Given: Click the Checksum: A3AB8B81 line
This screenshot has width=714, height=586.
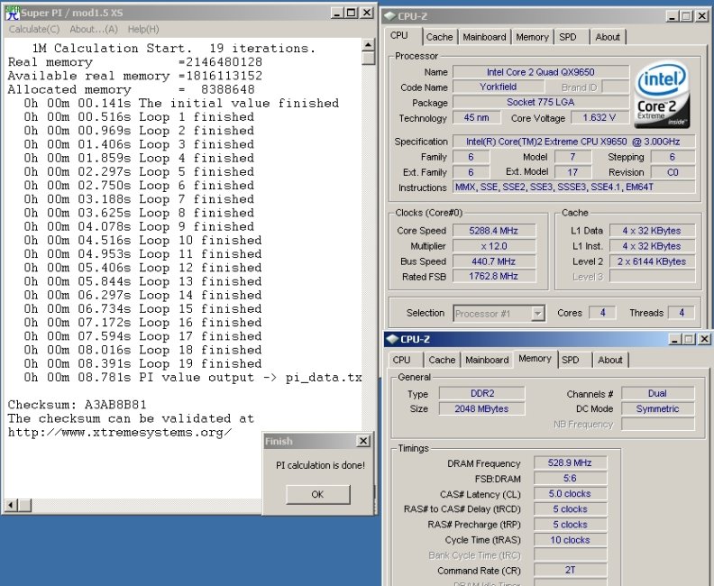Looking at the screenshot, I should point(78,405).
